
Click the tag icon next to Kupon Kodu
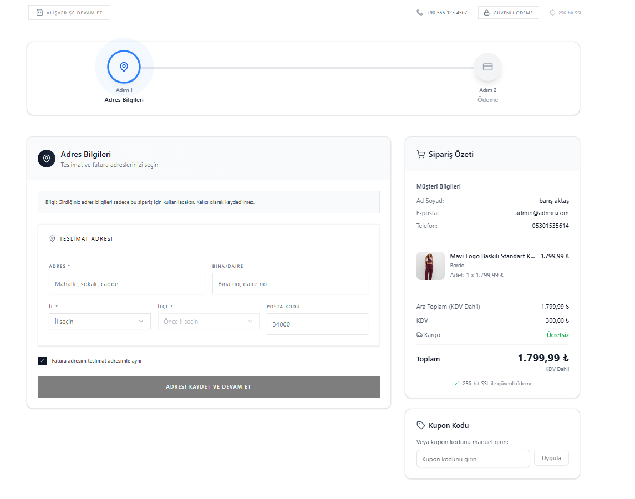click(420, 425)
